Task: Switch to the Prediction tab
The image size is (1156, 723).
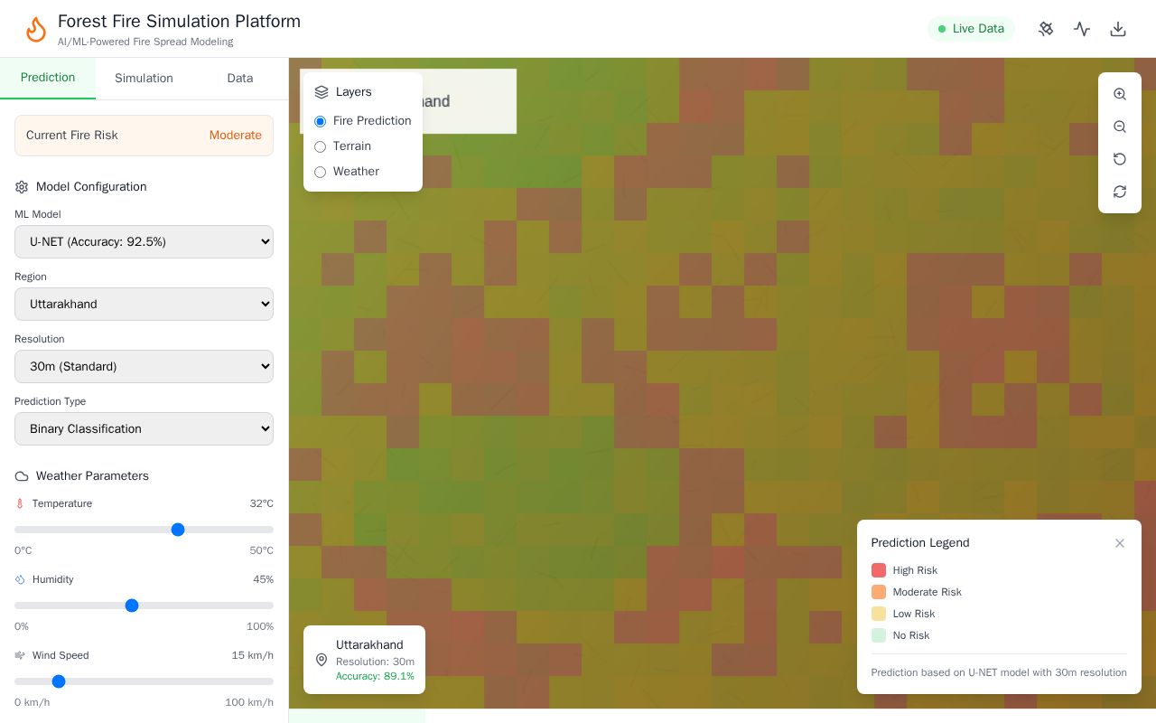Action: (x=48, y=78)
